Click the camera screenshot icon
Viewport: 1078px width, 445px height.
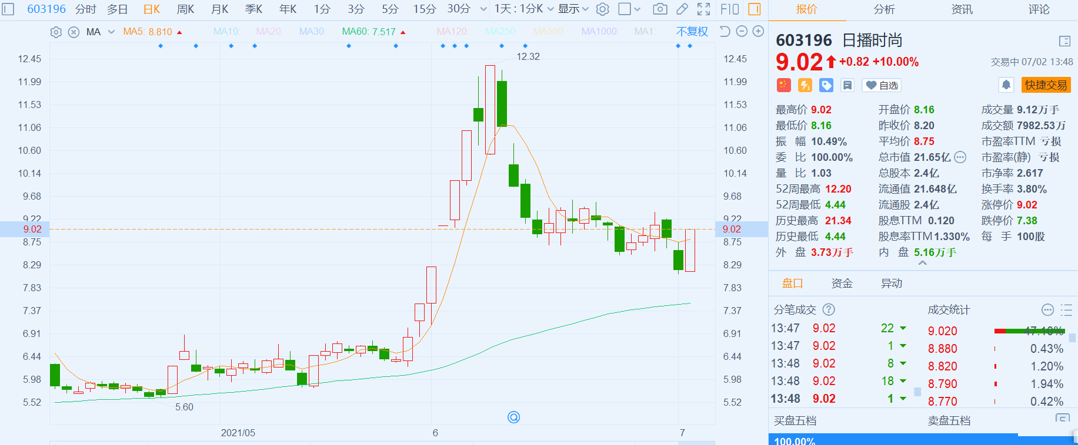(660, 9)
